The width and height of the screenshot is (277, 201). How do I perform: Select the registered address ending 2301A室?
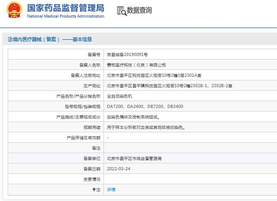click(154, 75)
